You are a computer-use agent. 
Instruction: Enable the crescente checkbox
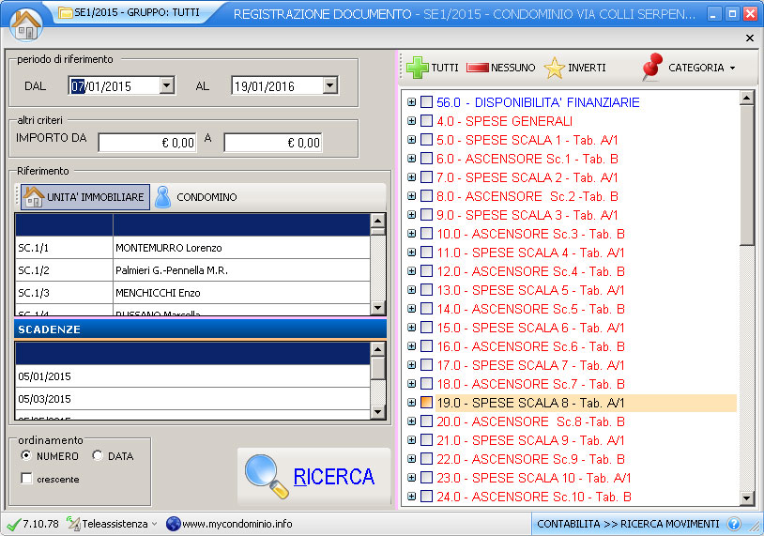(x=26, y=479)
